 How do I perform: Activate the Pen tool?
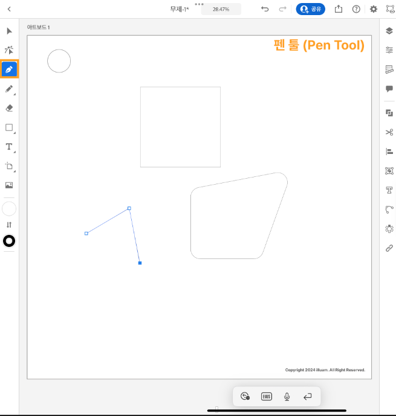(x=9, y=69)
